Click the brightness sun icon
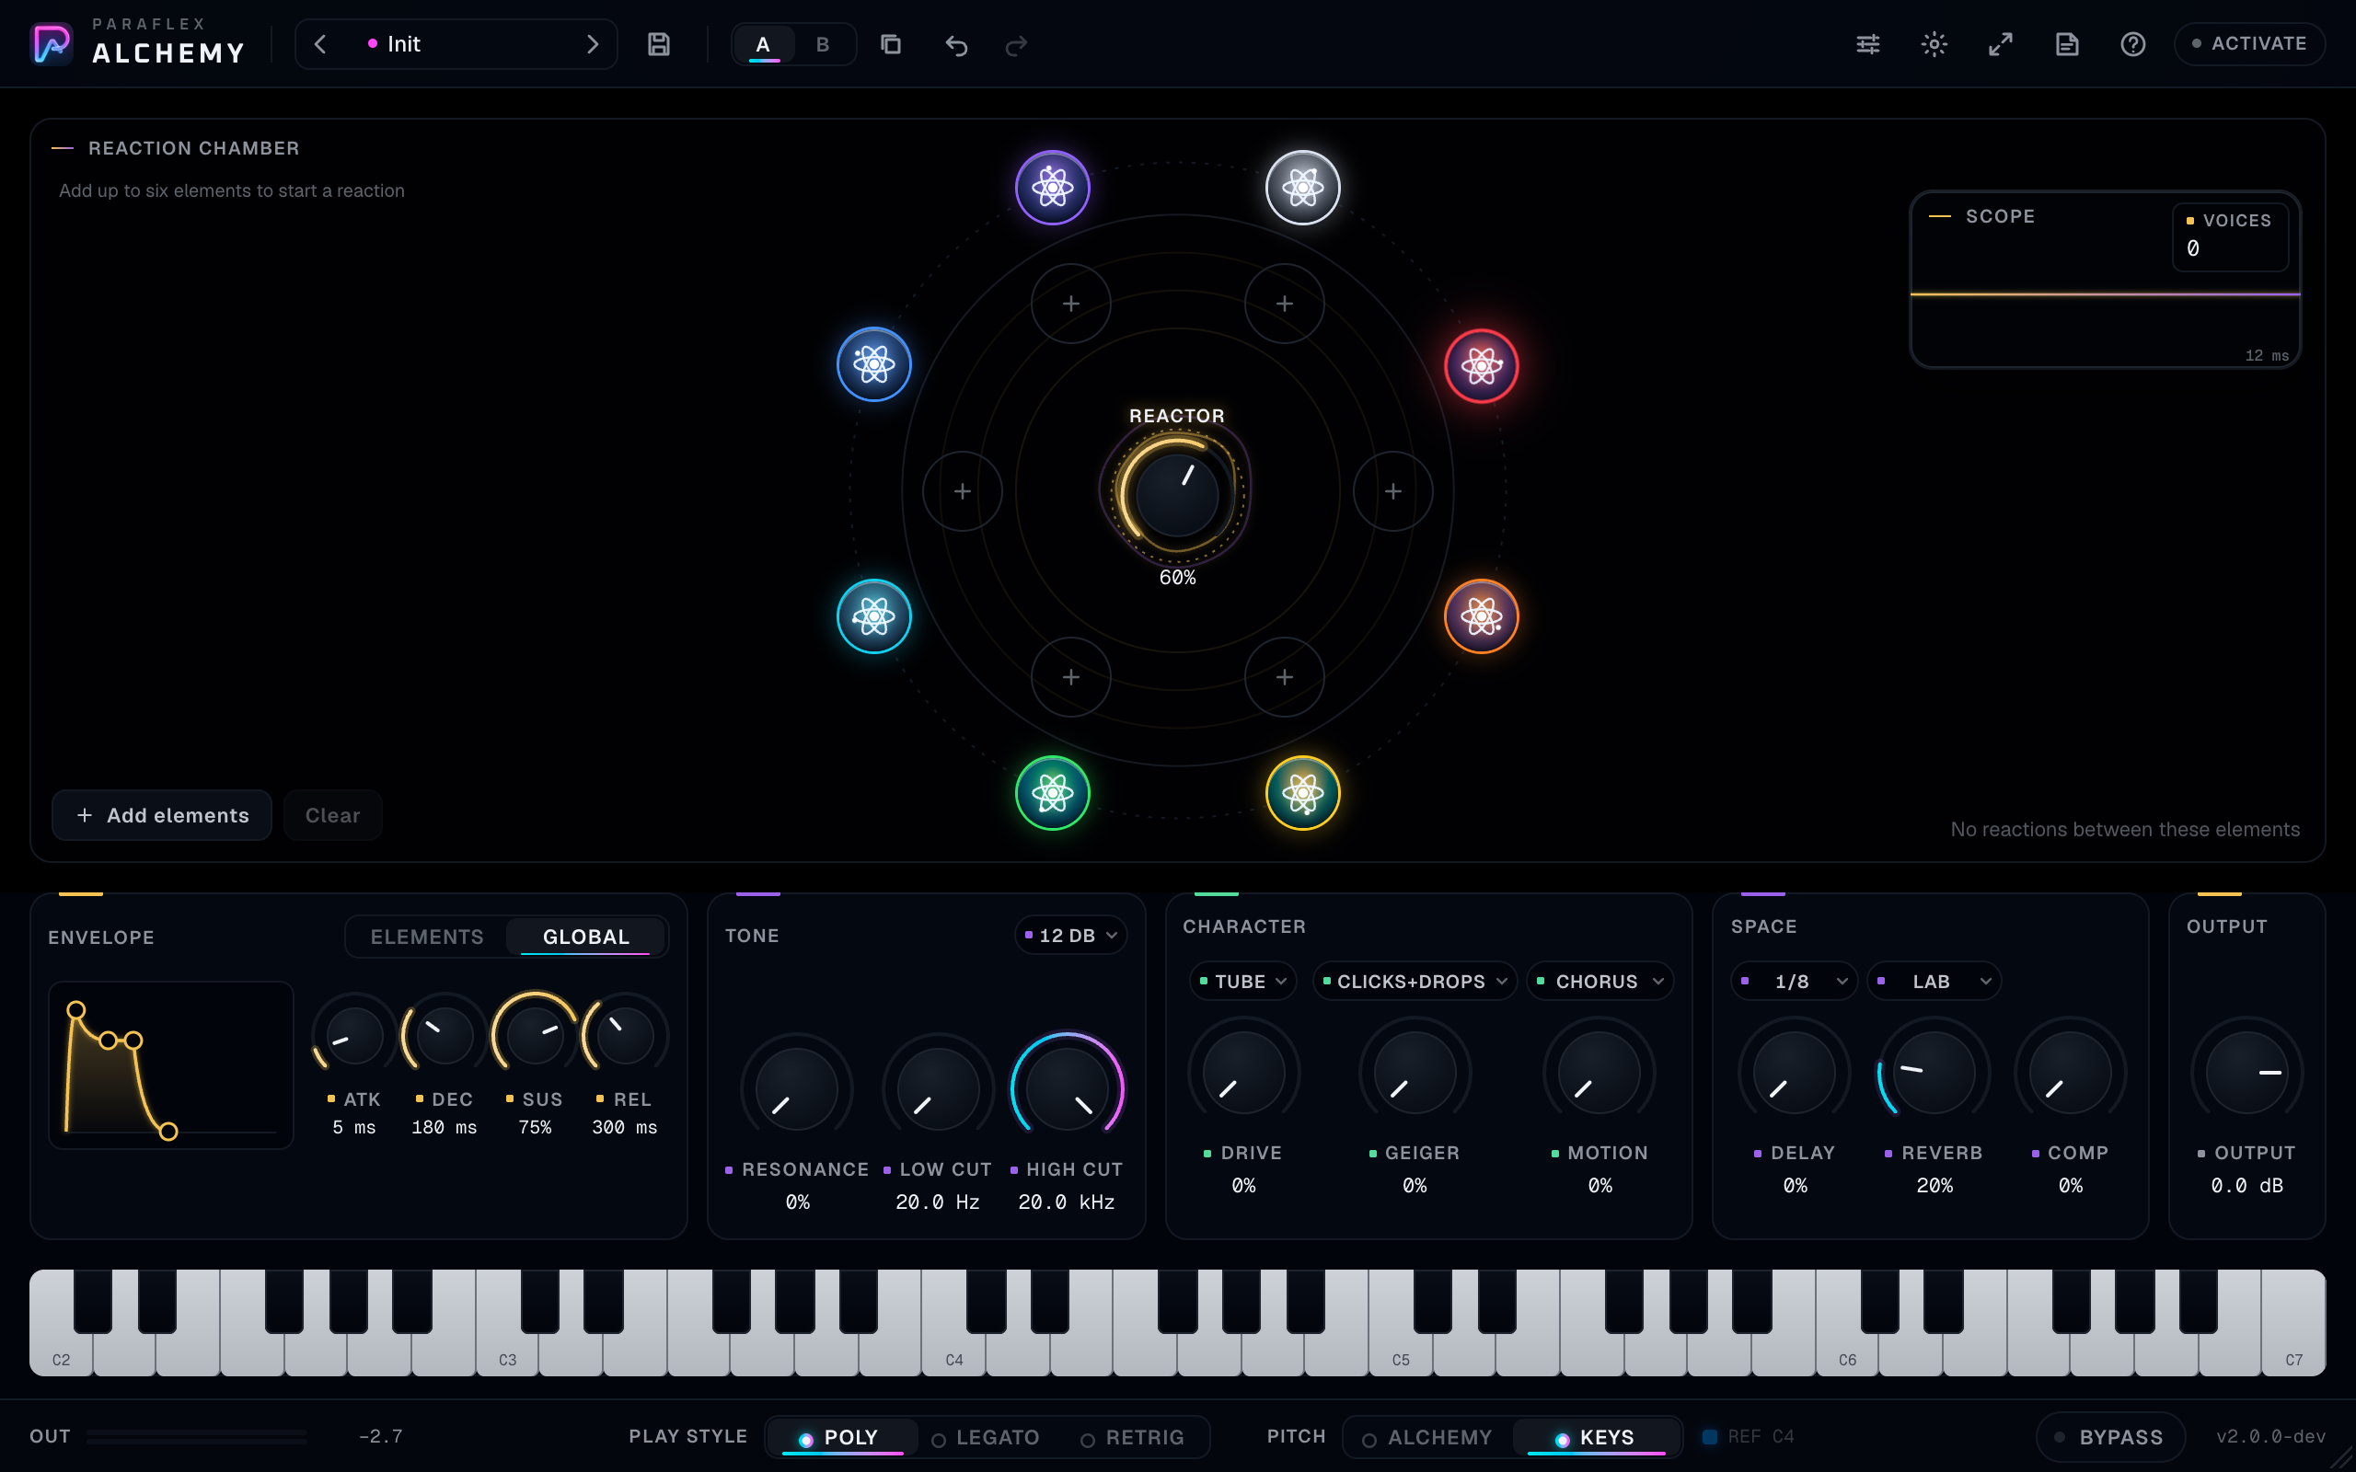Screen dimensions: 2356x1472 (x=1934, y=45)
